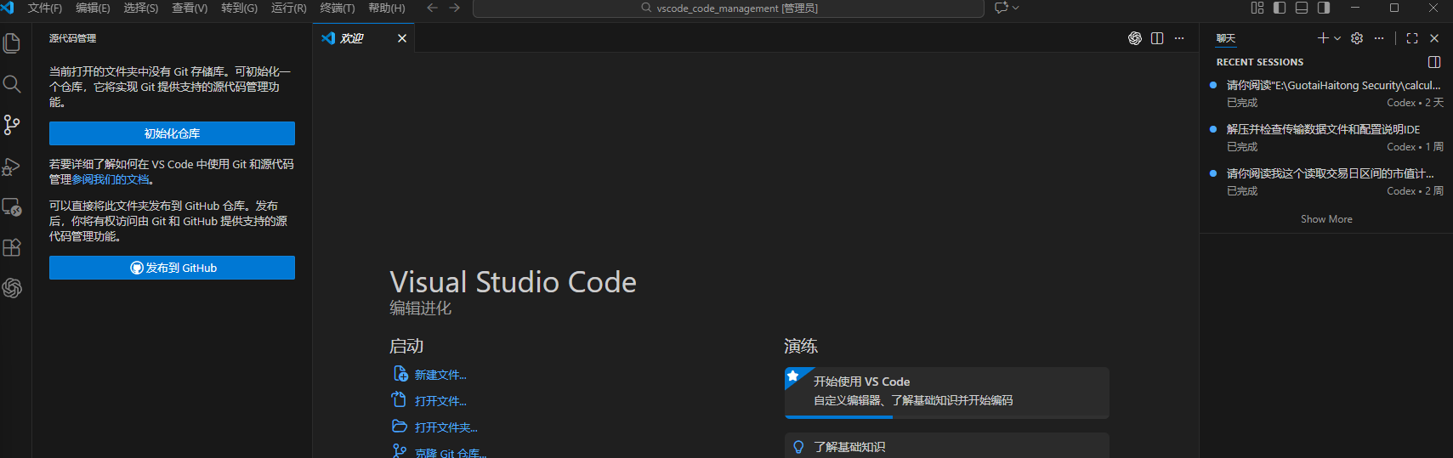
Task: Open the Remote Explorer view
Action: coord(12,206)
